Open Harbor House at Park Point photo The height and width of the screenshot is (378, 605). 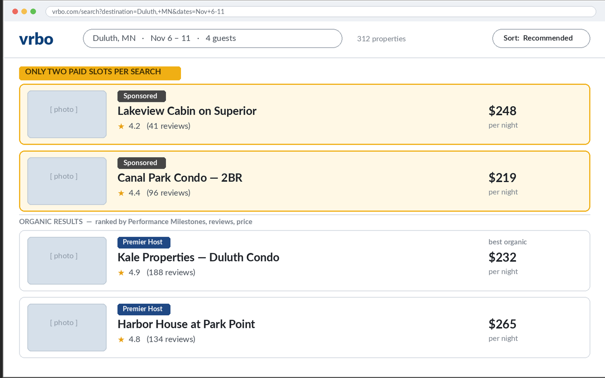[x=67, y=327]
